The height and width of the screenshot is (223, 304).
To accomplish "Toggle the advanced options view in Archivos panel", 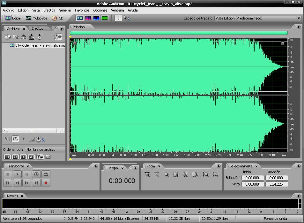I will coord(58,37).
